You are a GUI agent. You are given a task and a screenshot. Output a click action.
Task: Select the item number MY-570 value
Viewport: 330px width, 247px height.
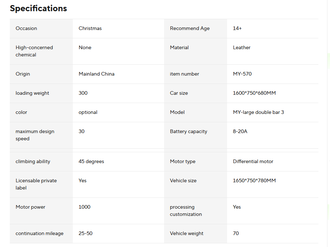point(242,74)
